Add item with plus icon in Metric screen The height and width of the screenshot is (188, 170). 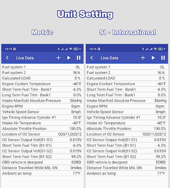[x=58, y=58]
